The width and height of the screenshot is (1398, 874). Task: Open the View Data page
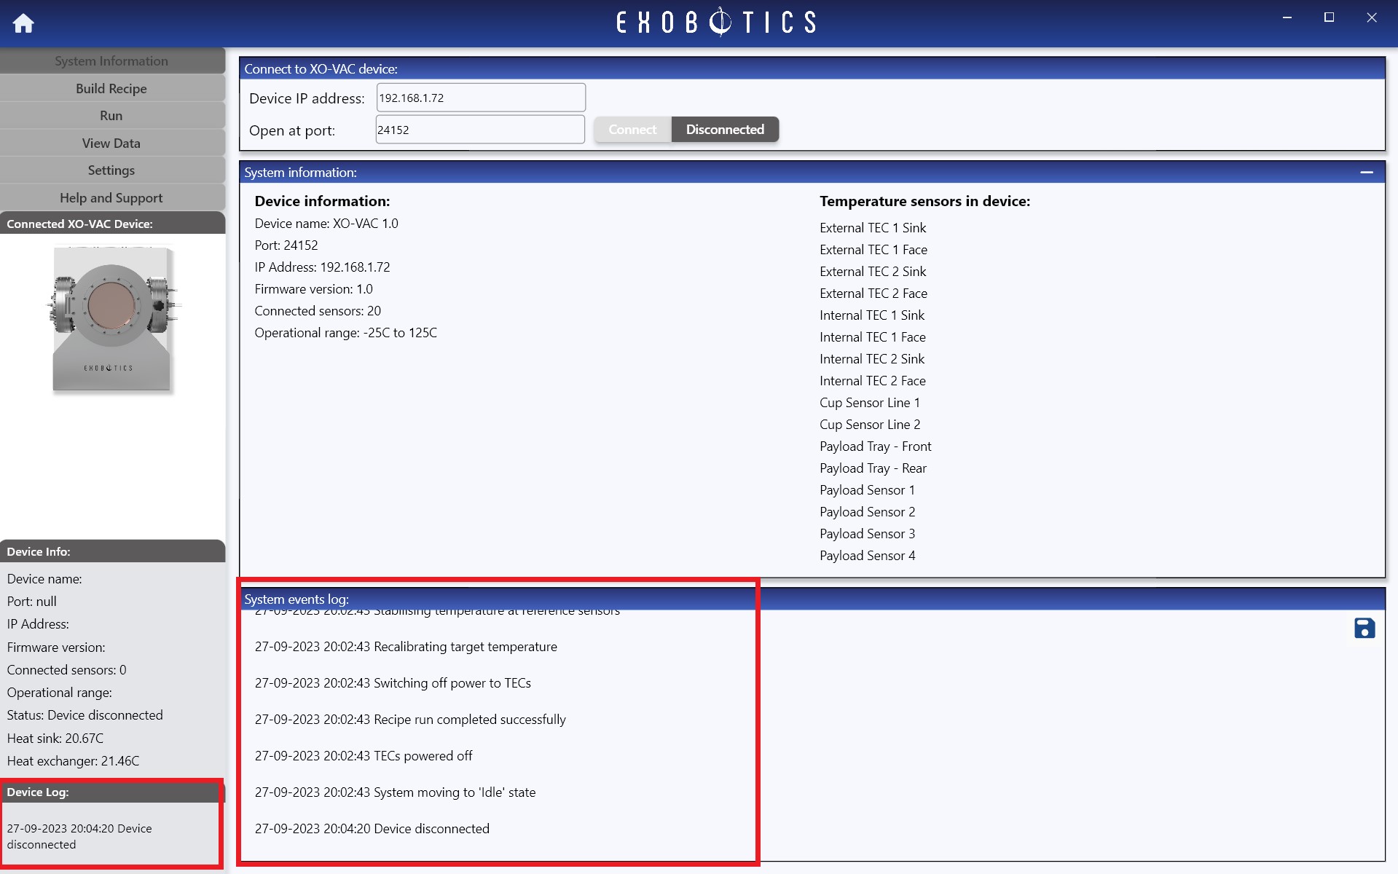click(111, 143)
